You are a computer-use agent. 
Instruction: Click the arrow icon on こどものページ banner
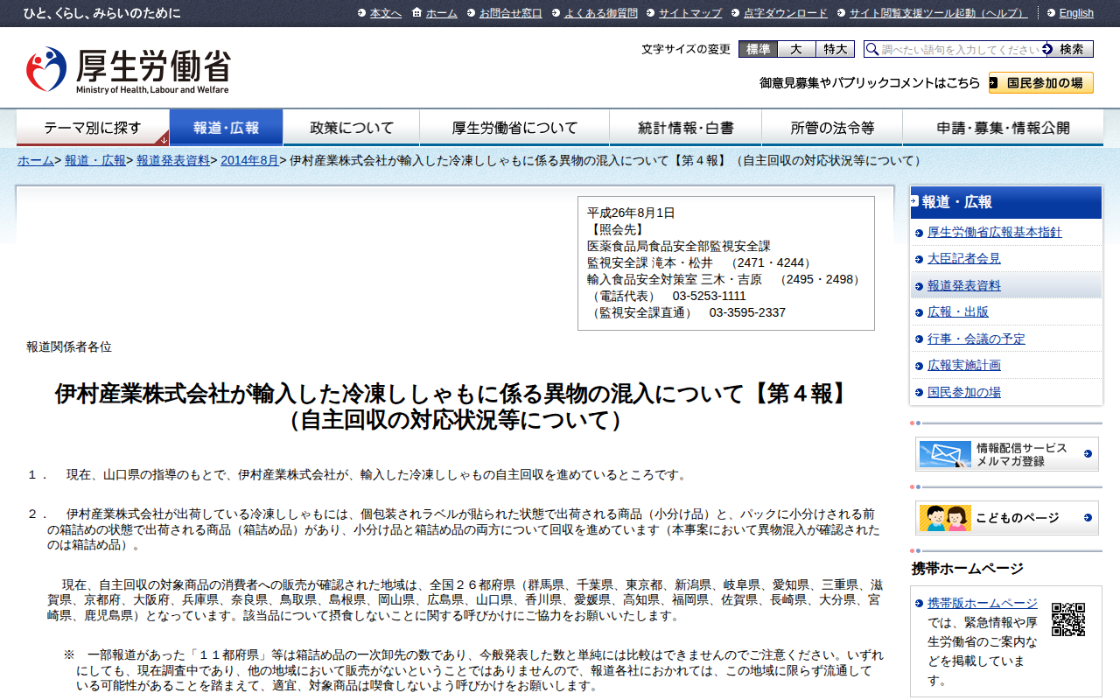coord(1088,518)
